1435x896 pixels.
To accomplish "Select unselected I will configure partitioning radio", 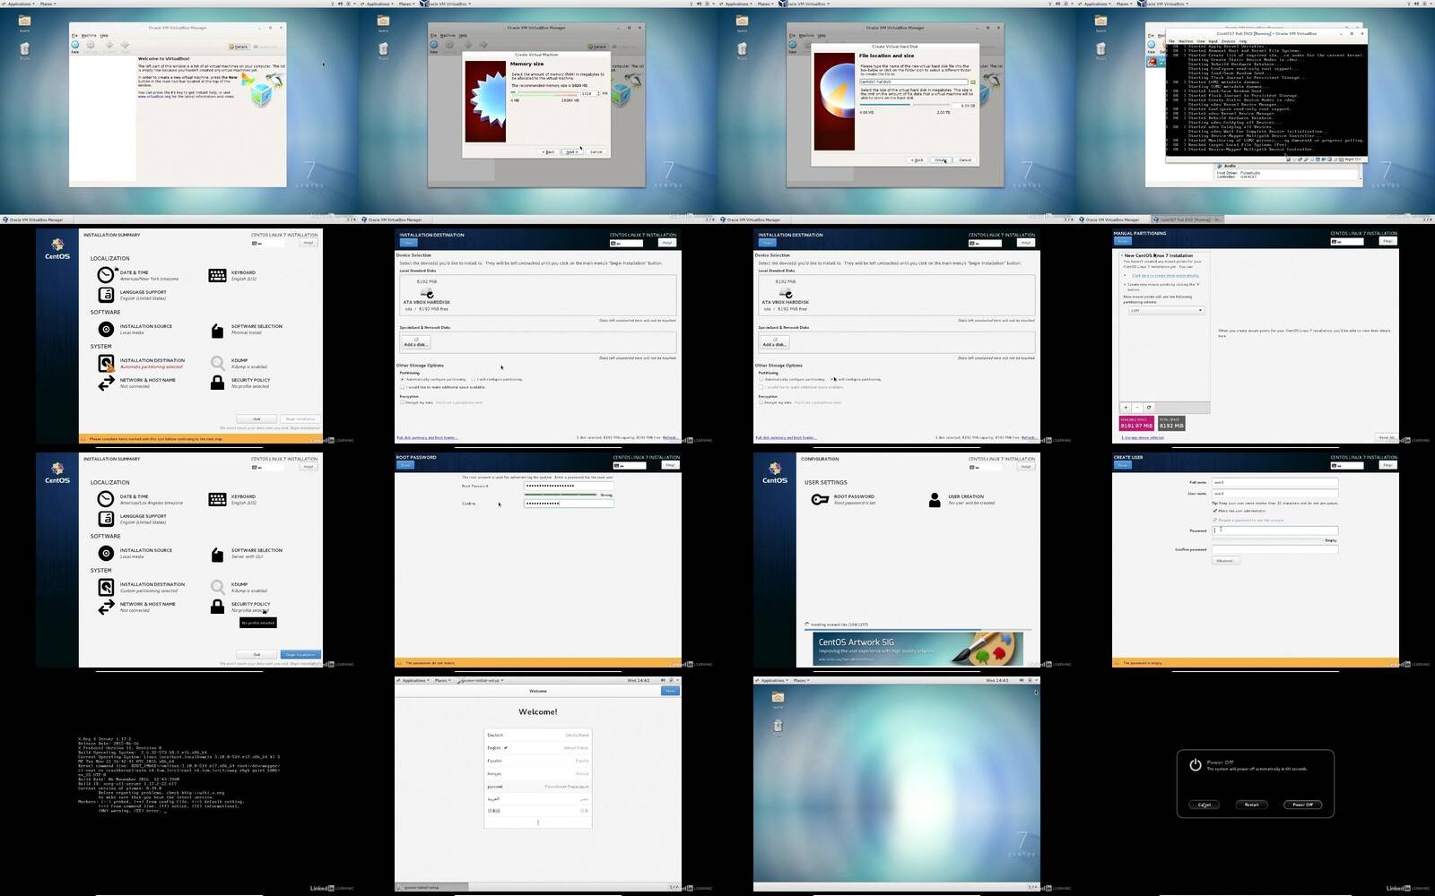I will click(x=474, y=379).
